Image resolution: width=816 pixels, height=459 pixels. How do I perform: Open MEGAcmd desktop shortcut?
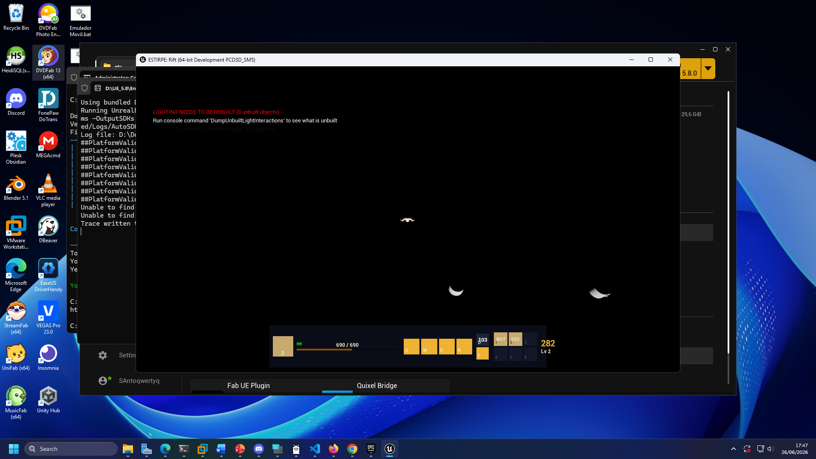click(48, 145)
